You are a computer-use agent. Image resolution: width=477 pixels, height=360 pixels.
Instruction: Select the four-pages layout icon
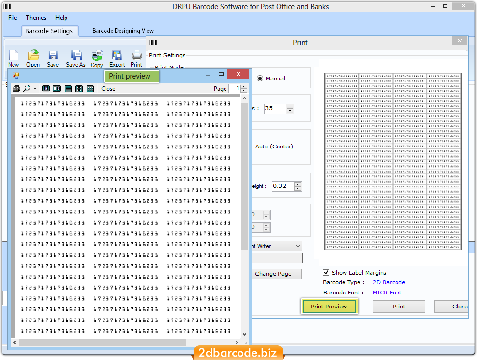(79, 89)
